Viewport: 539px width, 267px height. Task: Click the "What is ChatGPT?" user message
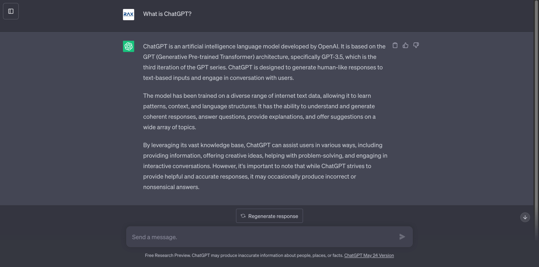(167, 14)
